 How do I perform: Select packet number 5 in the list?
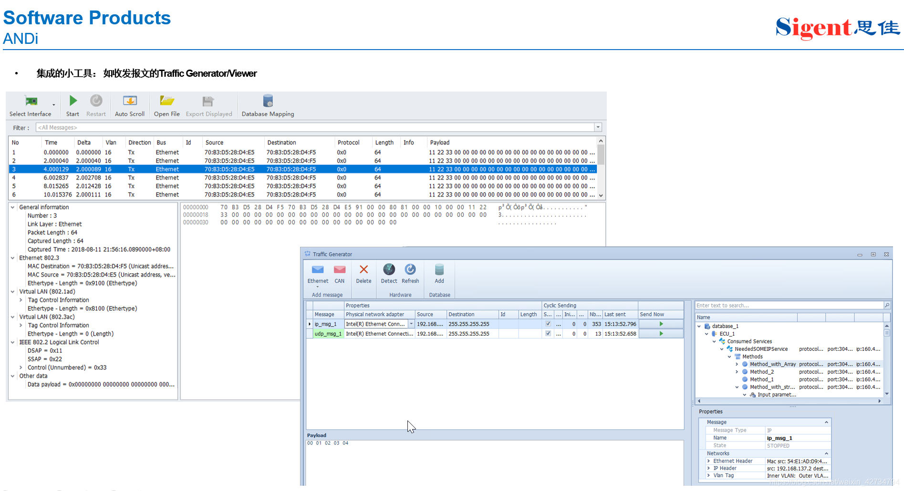[x=303, y=186]
